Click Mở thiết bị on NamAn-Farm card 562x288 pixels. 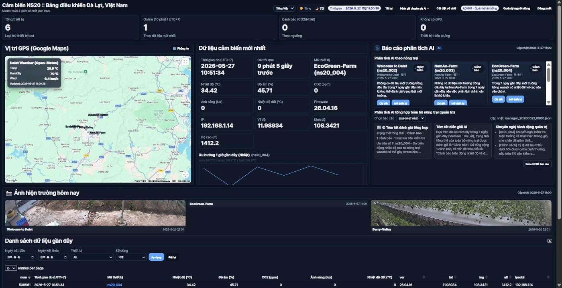458,103
